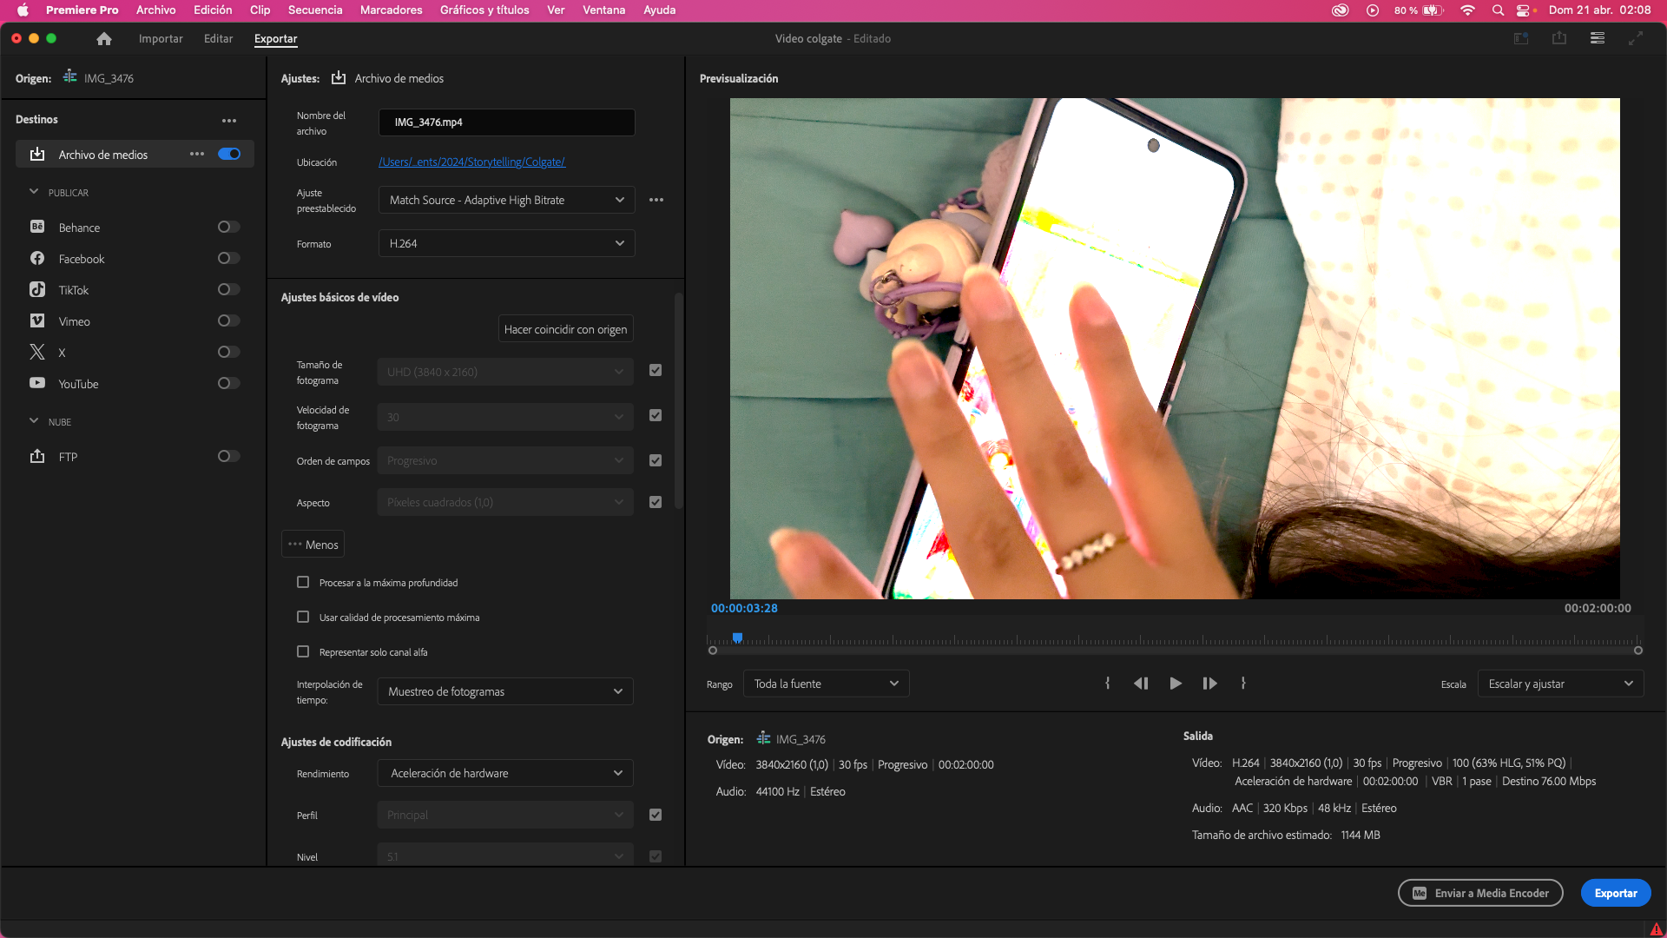The height and width of the screenshot is (938, 1667).
Task: Click the Nombre del archivo field
Action: click(x=506, y=122)
